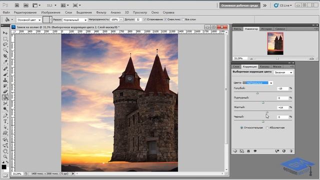Select the Clone Stamp tool
Viewport: 320px width, 180px height.
[x=5, y=80]
